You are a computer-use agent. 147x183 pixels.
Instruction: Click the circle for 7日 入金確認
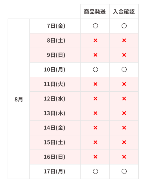click(124, 26)
